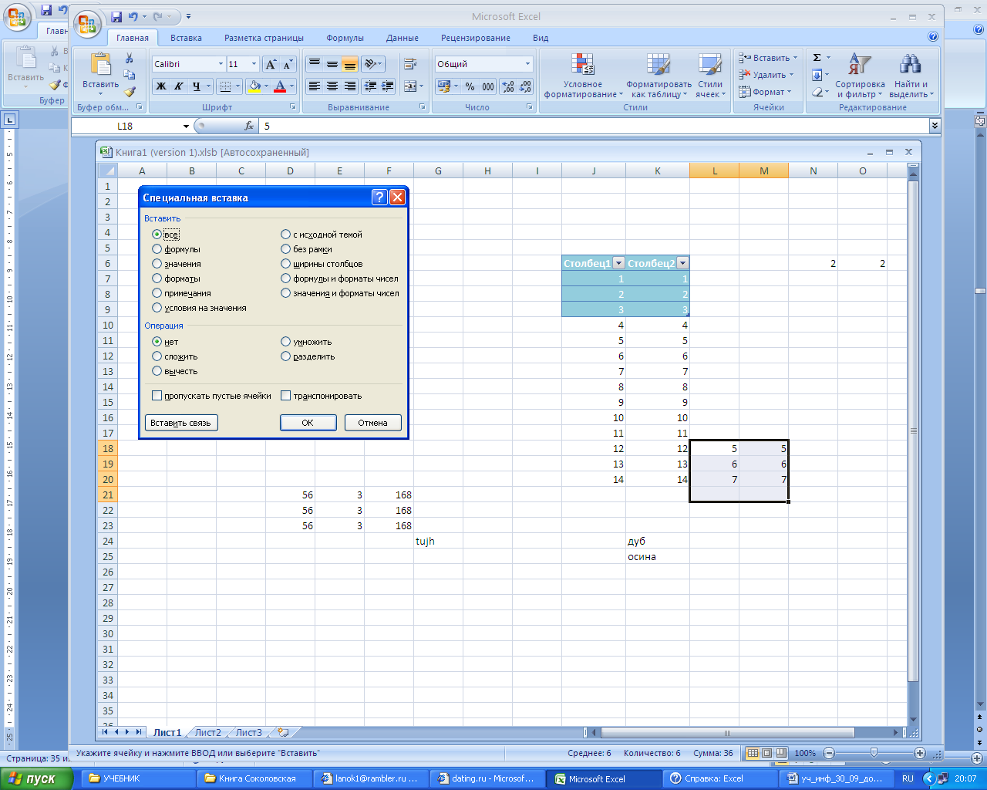Align text right
Viewport: 987px width, 790px height.
pos(350,86)
